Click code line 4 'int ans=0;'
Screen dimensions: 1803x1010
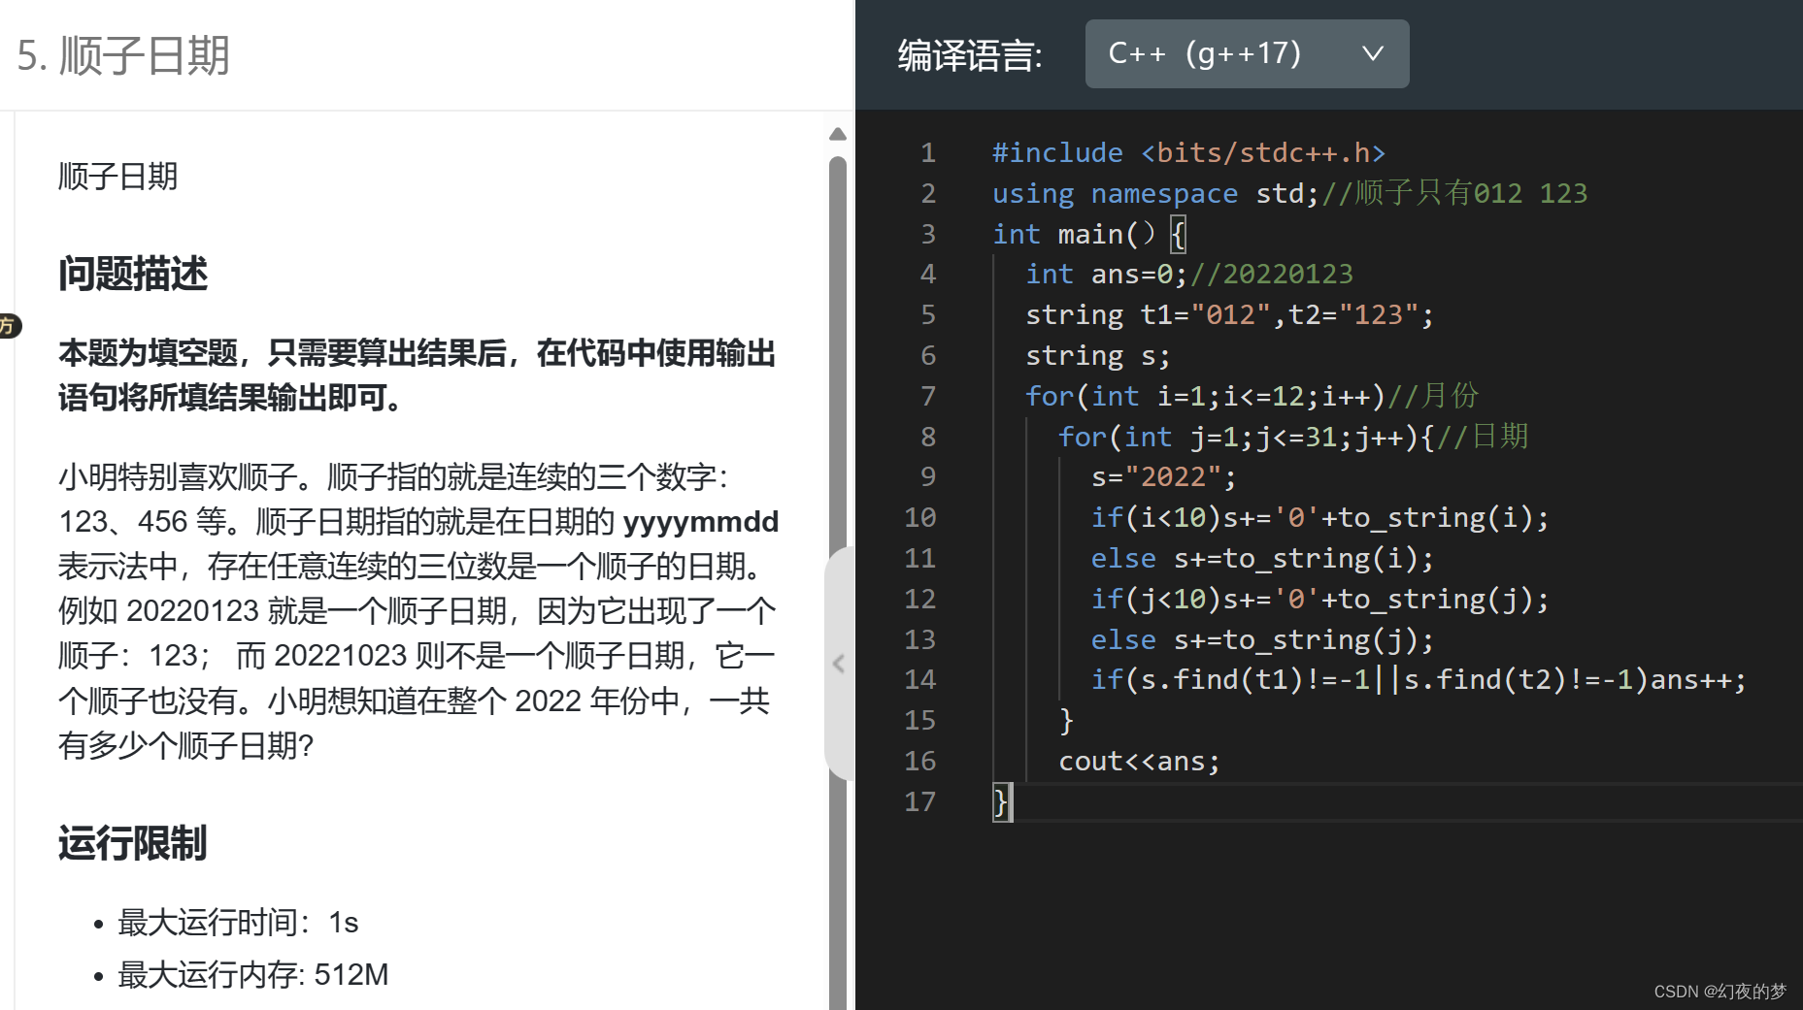point(1107,275)
